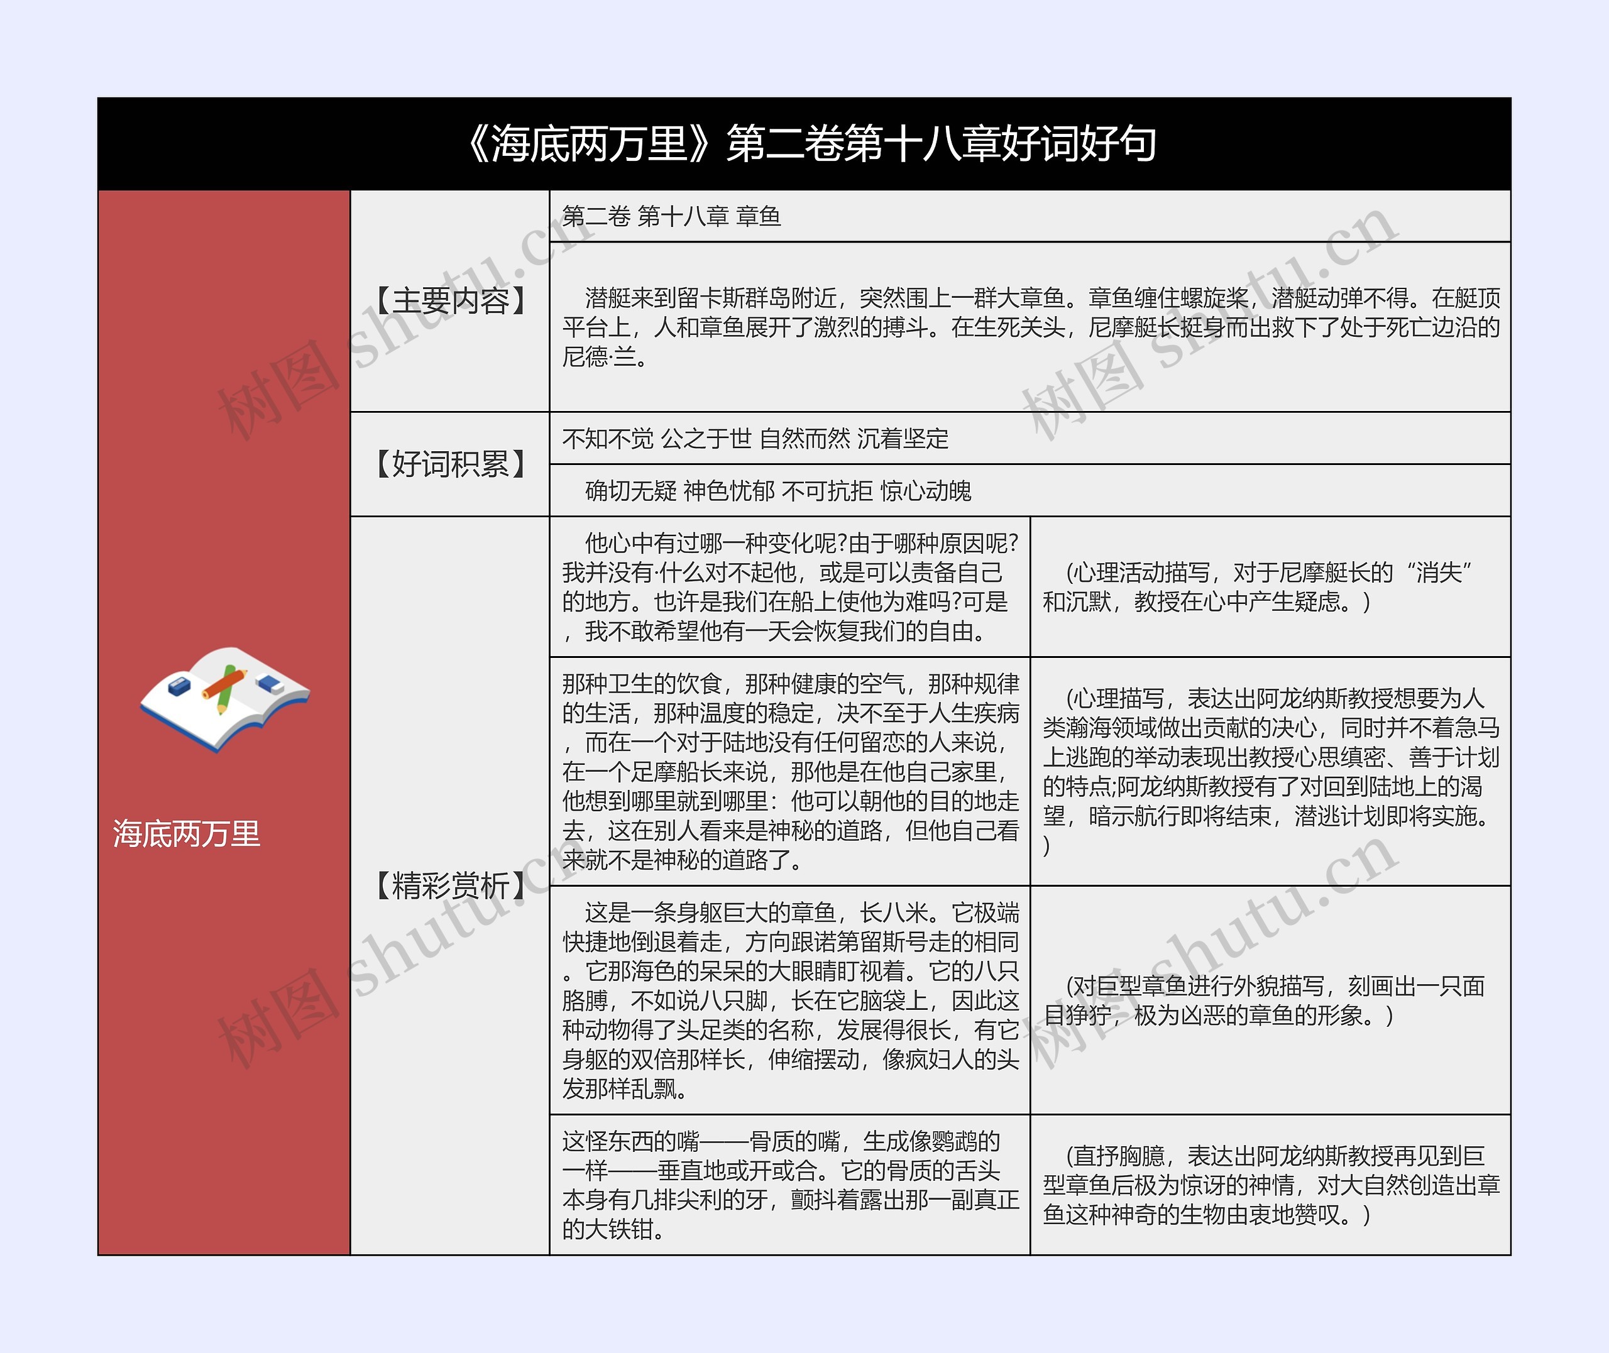Click the excerpt starting 这怪东西的嘴——骨质的嘴
Viewport: 1609px width, 1353px height.
pyautogui.click(x=790, y=1185)
